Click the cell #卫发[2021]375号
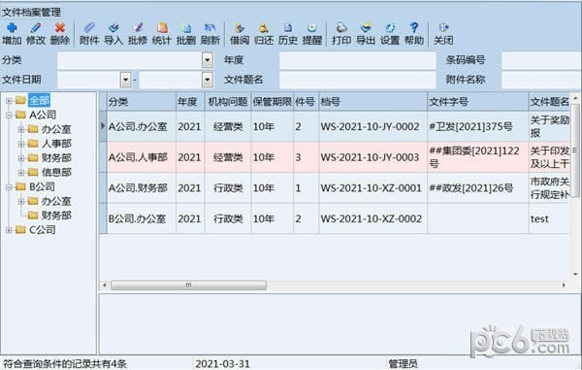The image size is (582, 370). pos(478,126)
